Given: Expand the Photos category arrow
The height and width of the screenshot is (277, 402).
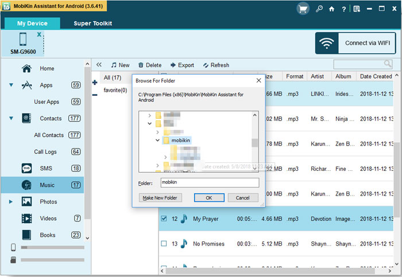Looking at the screenshot, I should coord(11,202).
